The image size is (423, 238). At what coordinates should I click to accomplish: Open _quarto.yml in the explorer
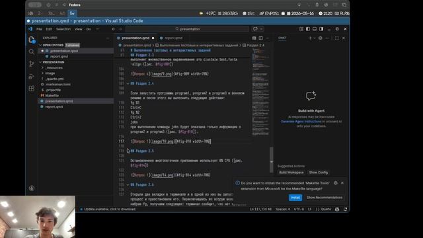click(54, 79)
